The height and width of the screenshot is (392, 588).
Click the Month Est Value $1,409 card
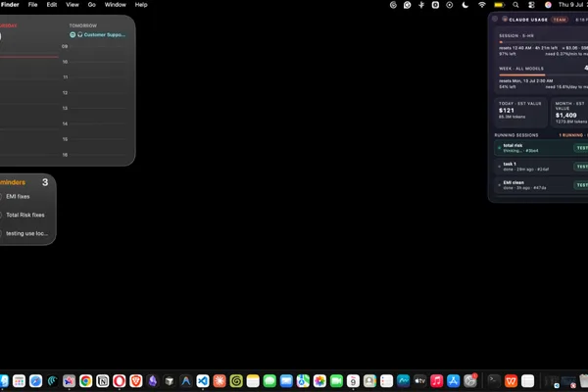pos(569,112)
